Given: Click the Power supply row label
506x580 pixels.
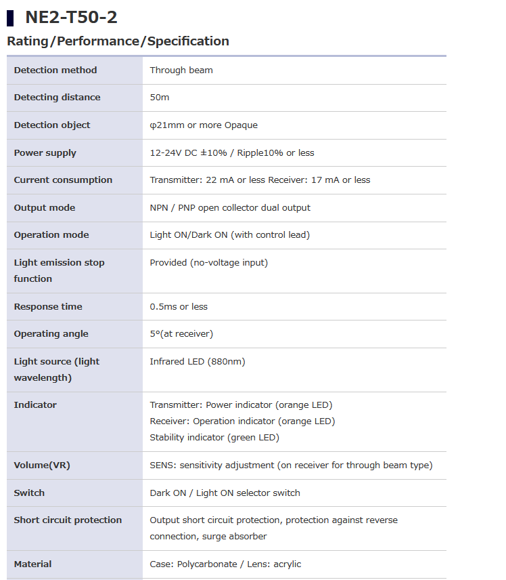Looking at the screenshot, I should [x=45, y=153].
